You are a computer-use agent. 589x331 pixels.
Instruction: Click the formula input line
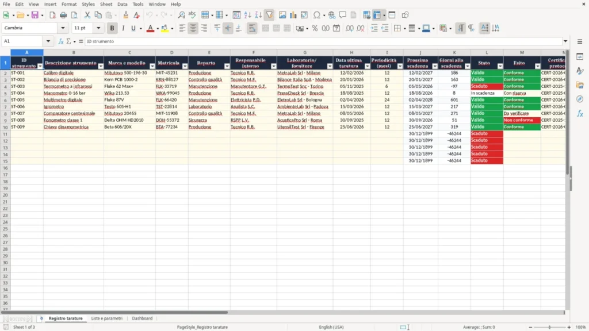[324, 41]
